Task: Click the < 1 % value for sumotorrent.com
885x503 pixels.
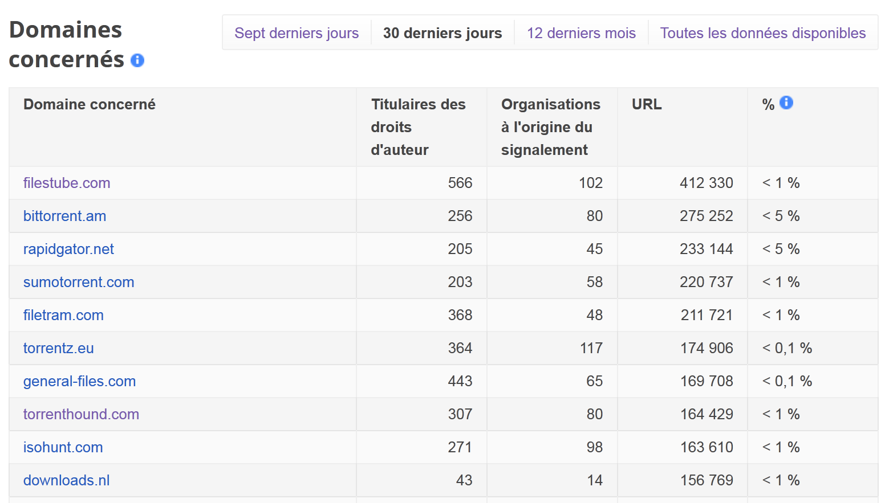Action: click(781, 282)
